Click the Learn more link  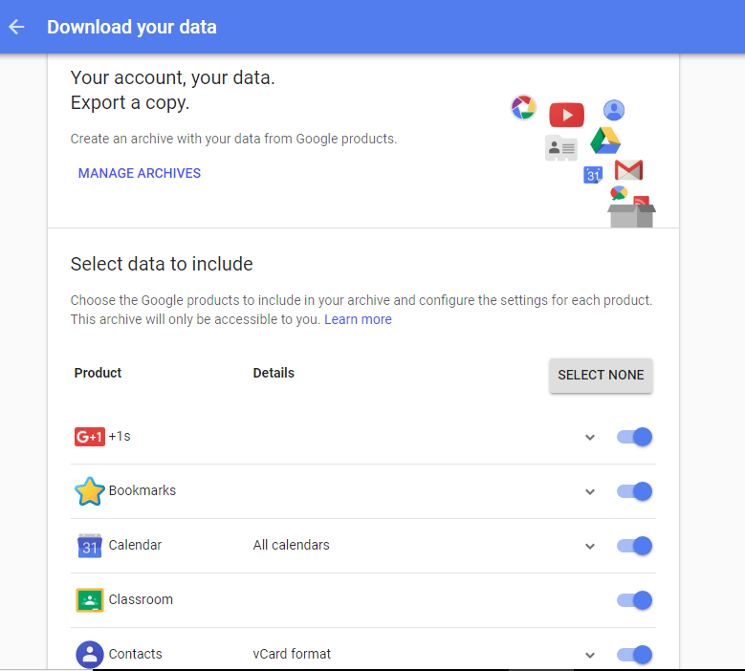click(358, 319)
